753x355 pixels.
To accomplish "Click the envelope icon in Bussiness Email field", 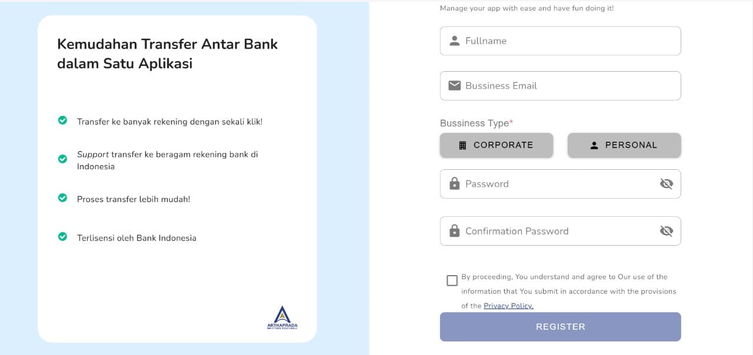I will point(454,86).
